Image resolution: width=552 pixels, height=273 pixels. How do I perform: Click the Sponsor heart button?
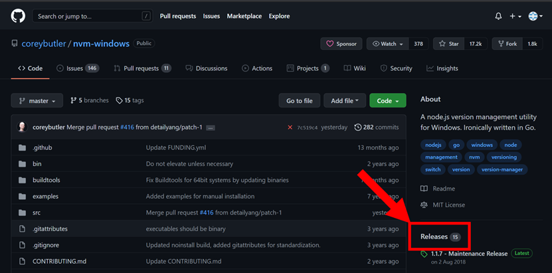pyautogui.click(x=341, y=44)
